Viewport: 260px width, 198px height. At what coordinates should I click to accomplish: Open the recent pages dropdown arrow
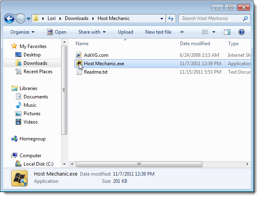28,19
